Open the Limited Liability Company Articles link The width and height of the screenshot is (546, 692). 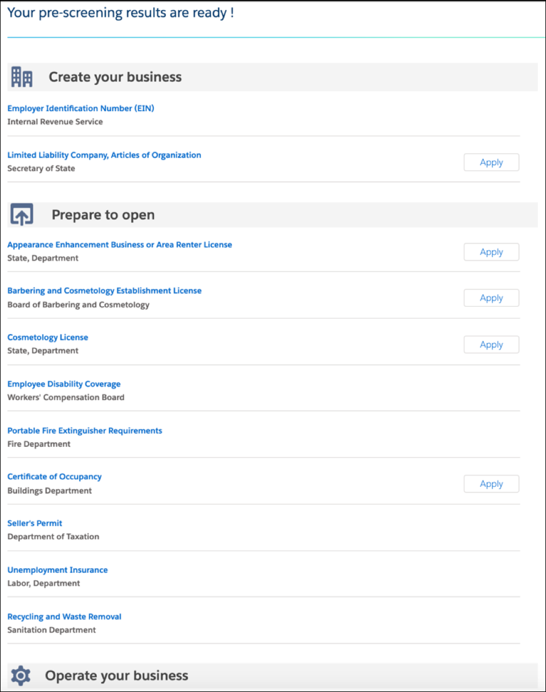(104, 154)
